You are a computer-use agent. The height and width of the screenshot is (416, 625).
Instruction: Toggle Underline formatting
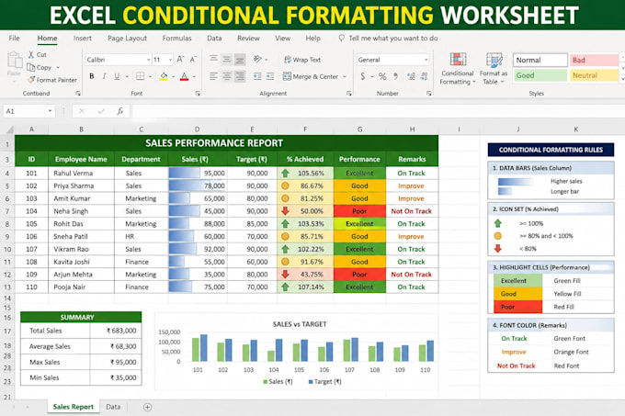(117, 76)
